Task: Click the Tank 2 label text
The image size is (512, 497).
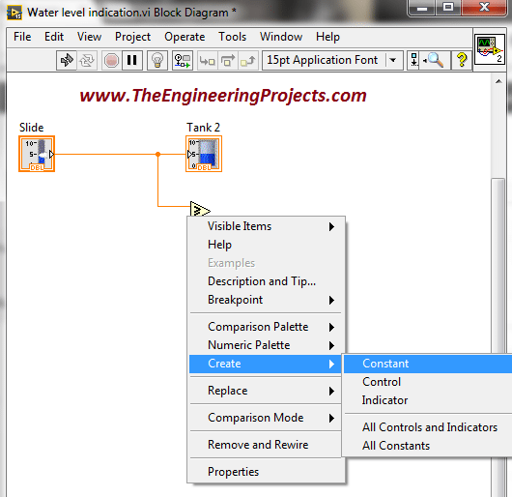Action: [x=203, y=128]
